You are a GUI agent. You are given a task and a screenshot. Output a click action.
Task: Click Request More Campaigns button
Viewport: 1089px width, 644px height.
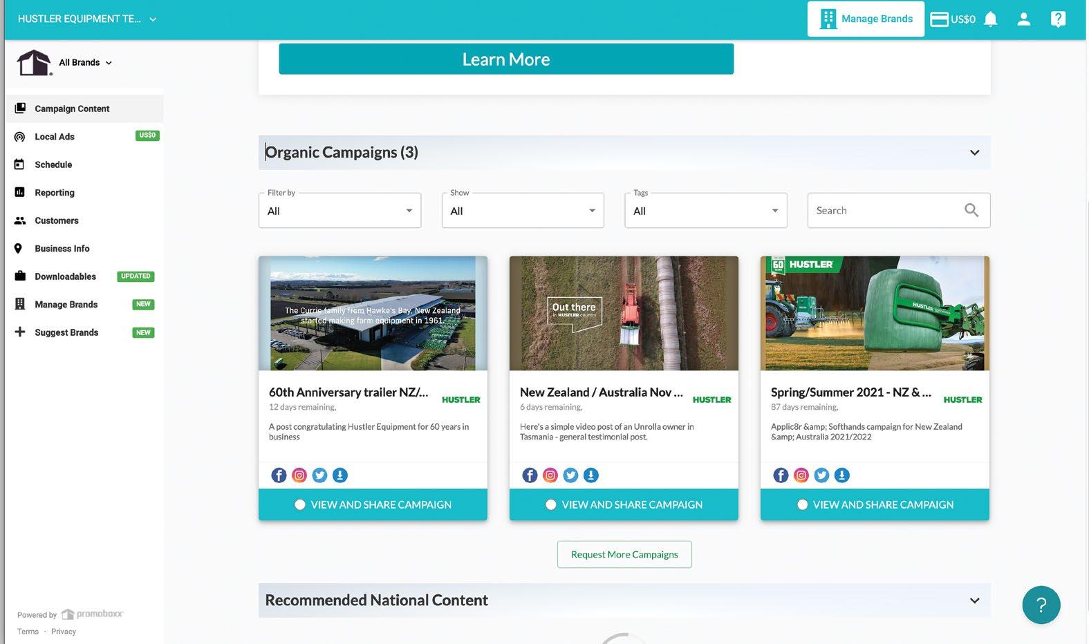tap(624, 554)
